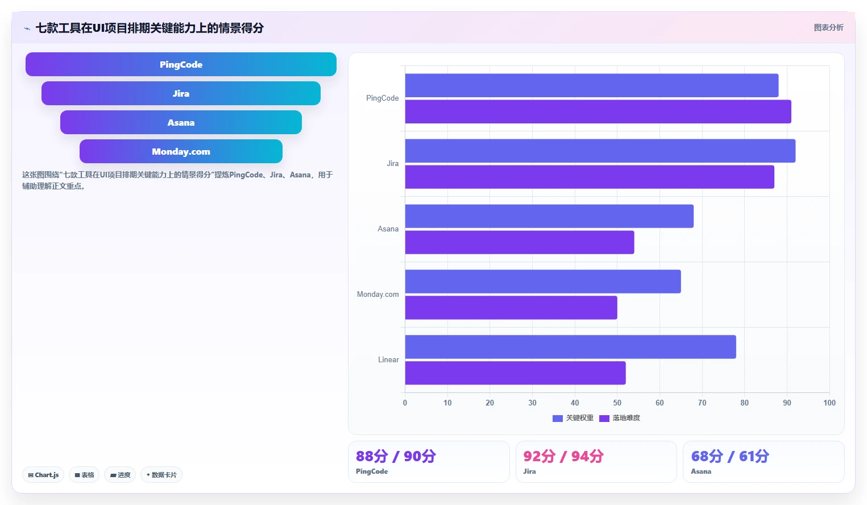Screen dimensions: 867x505
Task: Click the 表格 tag chip
Action: click(84, 475)
